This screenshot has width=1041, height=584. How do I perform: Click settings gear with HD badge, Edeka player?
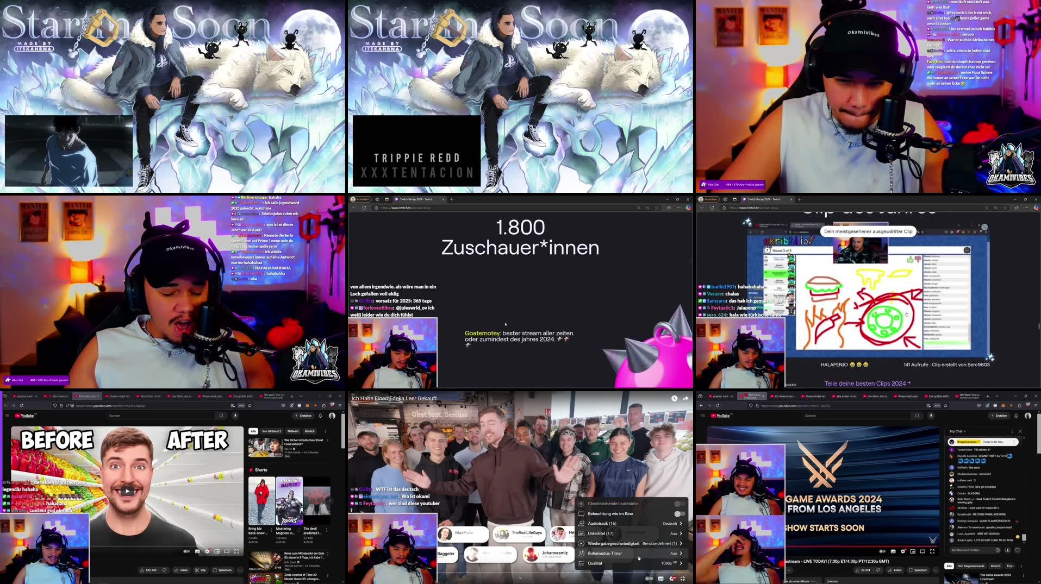[x=672, y=579]
